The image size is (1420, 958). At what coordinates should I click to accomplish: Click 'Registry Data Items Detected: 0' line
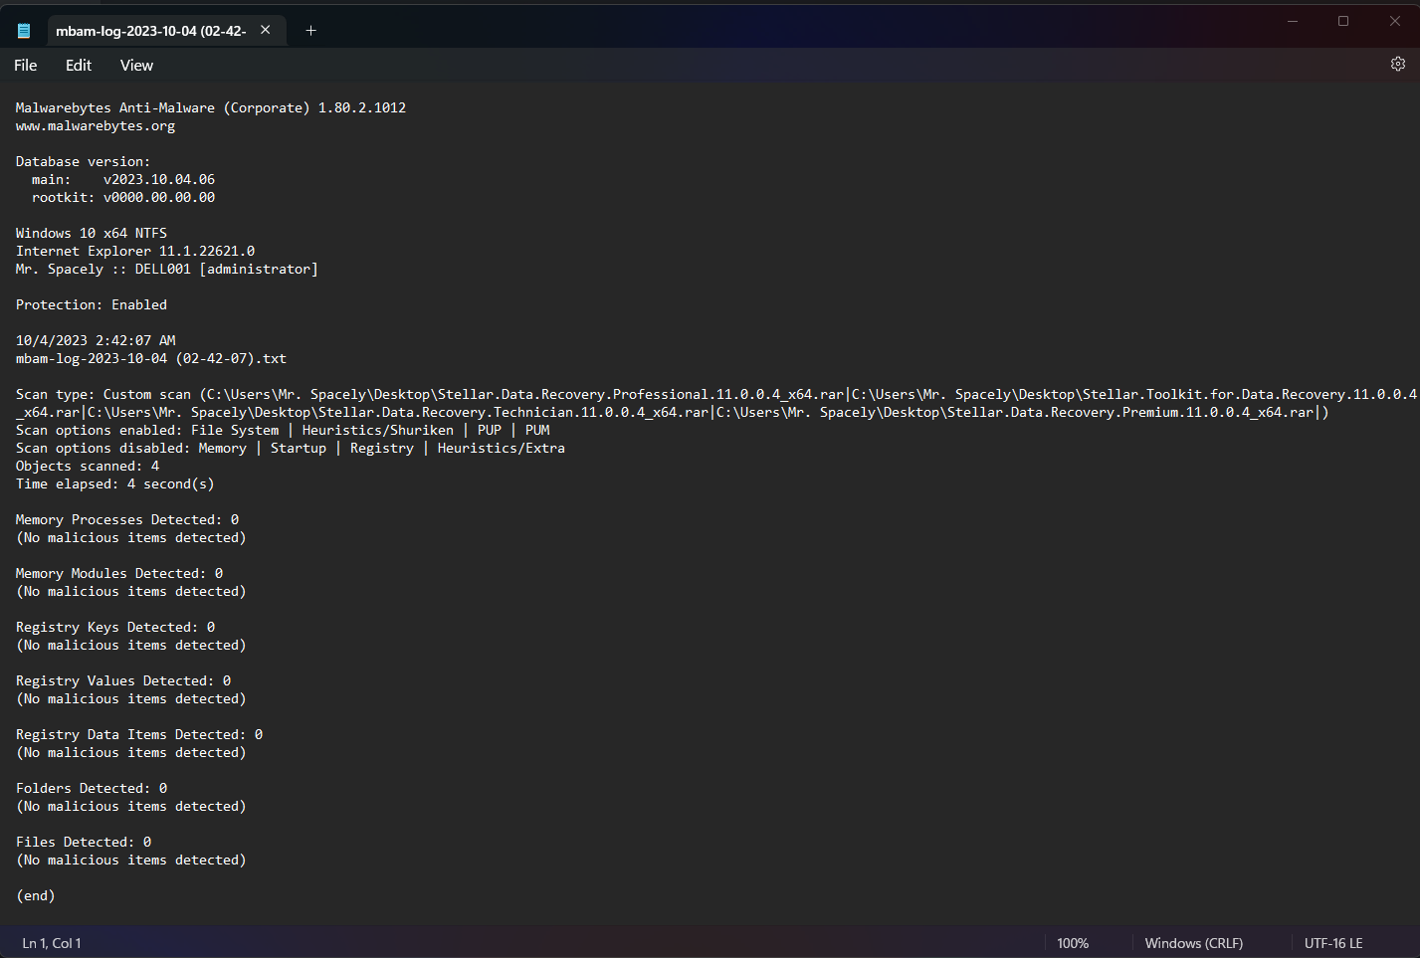tap(139, 735)
